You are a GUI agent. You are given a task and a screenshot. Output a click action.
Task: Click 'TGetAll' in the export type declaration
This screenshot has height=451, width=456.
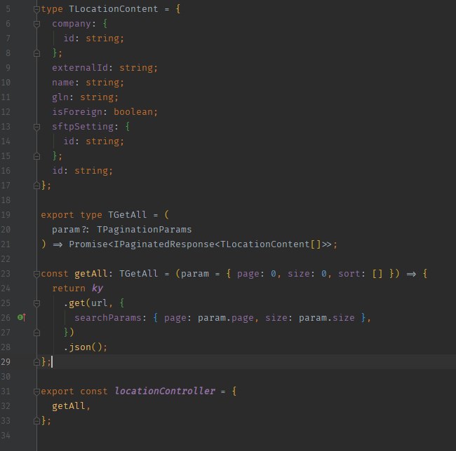128,215
